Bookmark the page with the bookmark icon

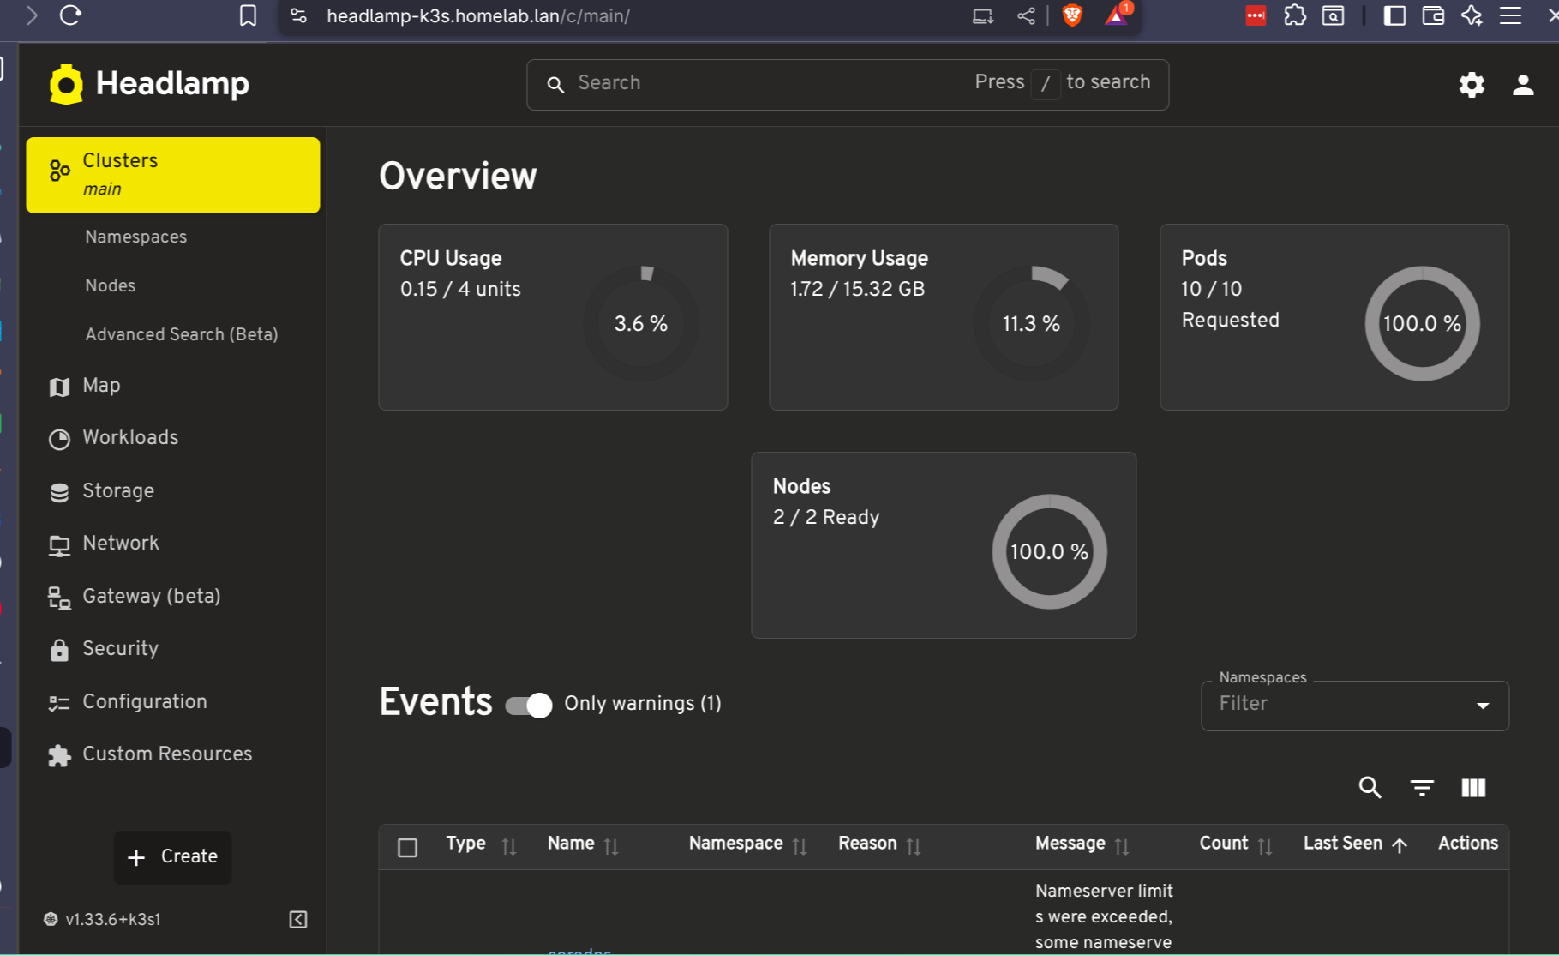[248, 15]
